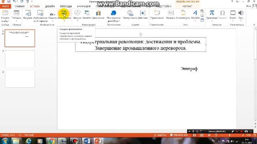This screenshot has width=257, height=144.
Task: Switch to Normal view in status bar
Action: pyautogui.click(x=194, y=135)
